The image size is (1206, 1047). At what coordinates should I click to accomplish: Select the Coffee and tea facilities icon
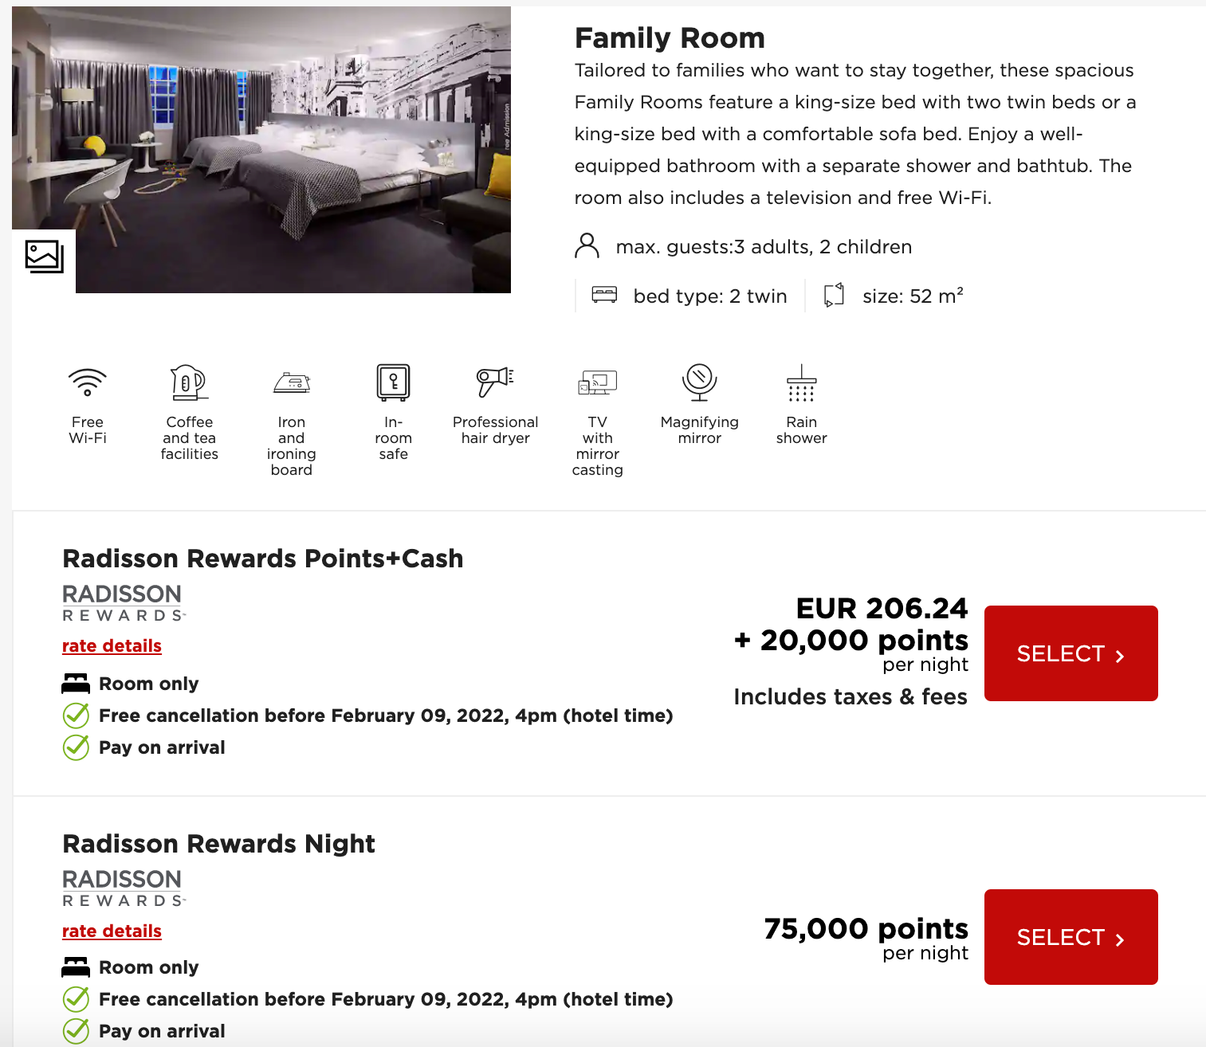pyautogui.click(x=188, y=382)
